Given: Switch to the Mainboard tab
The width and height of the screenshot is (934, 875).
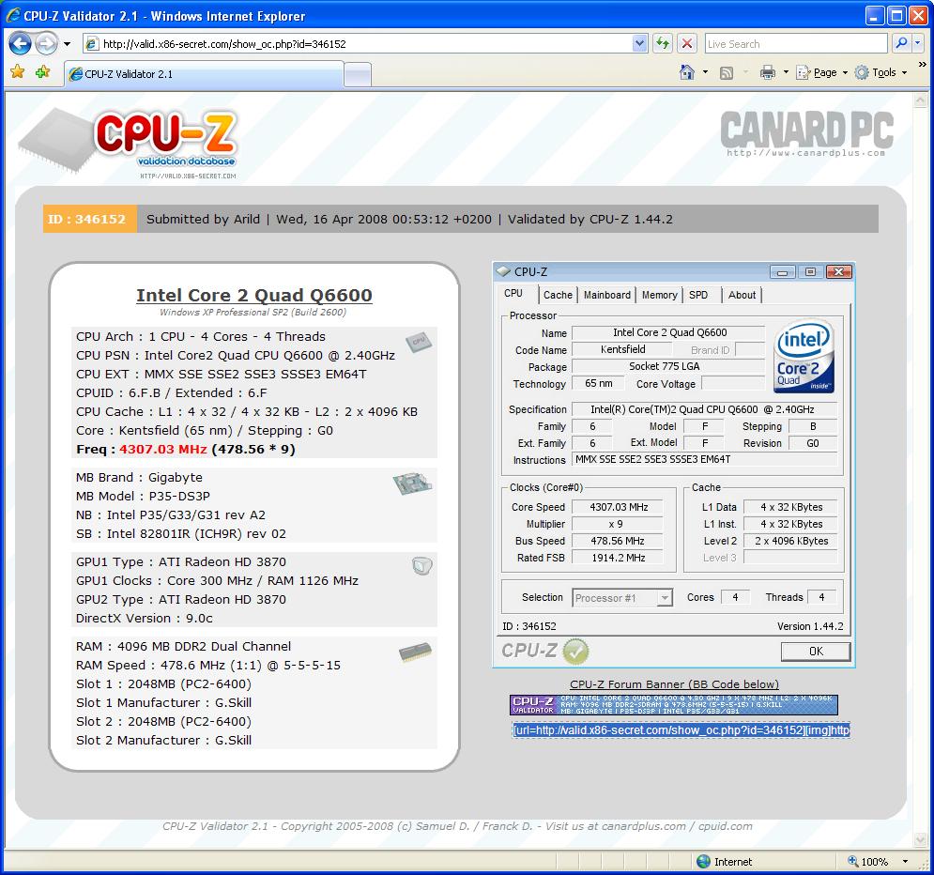Looking at the screenshot, I should coord(607,295).
